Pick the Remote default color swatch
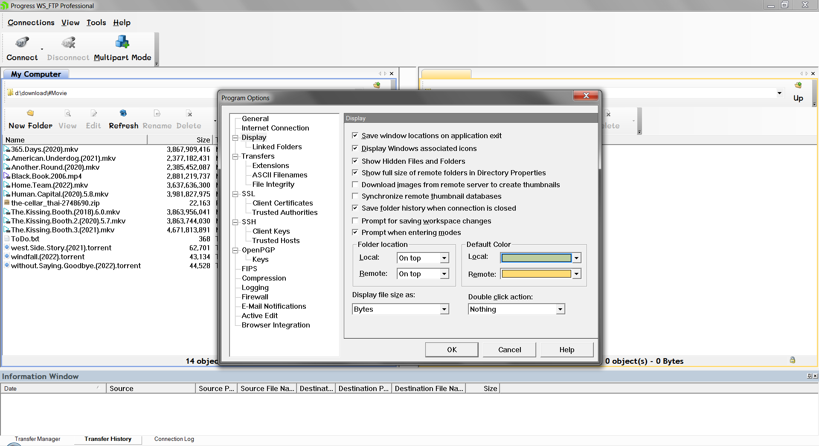819x446 pixels. tap(537, 274)
